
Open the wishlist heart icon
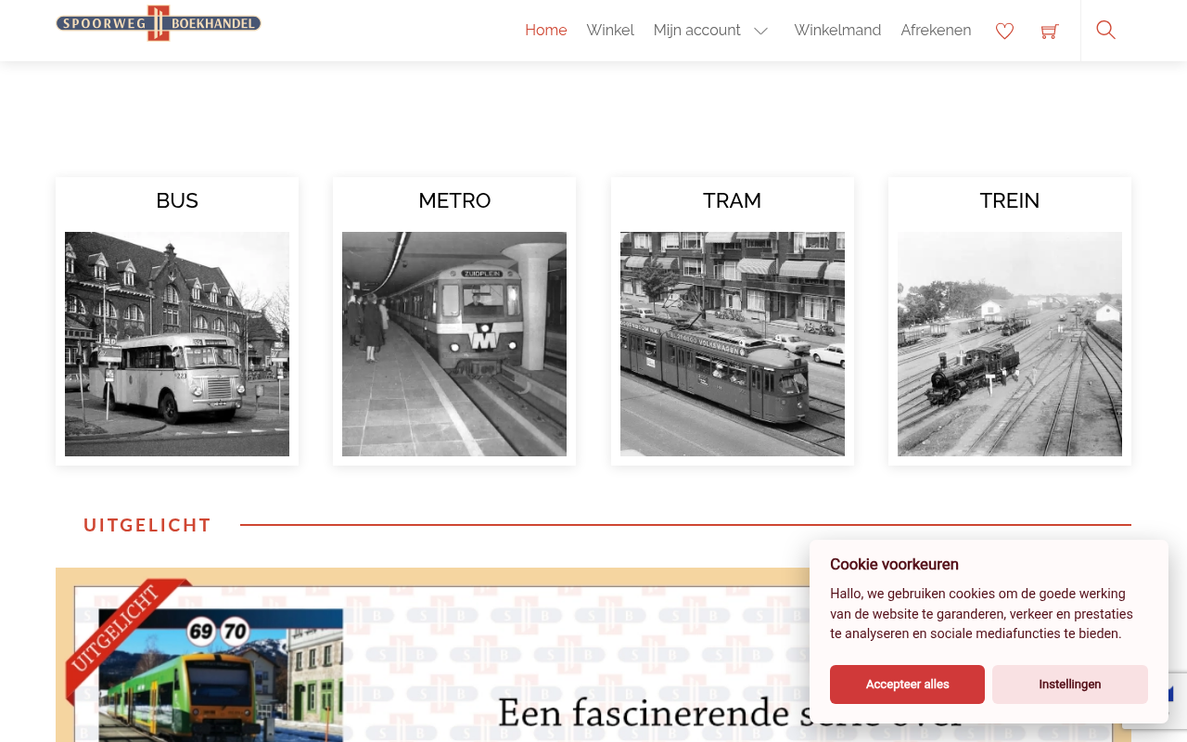1004,31
